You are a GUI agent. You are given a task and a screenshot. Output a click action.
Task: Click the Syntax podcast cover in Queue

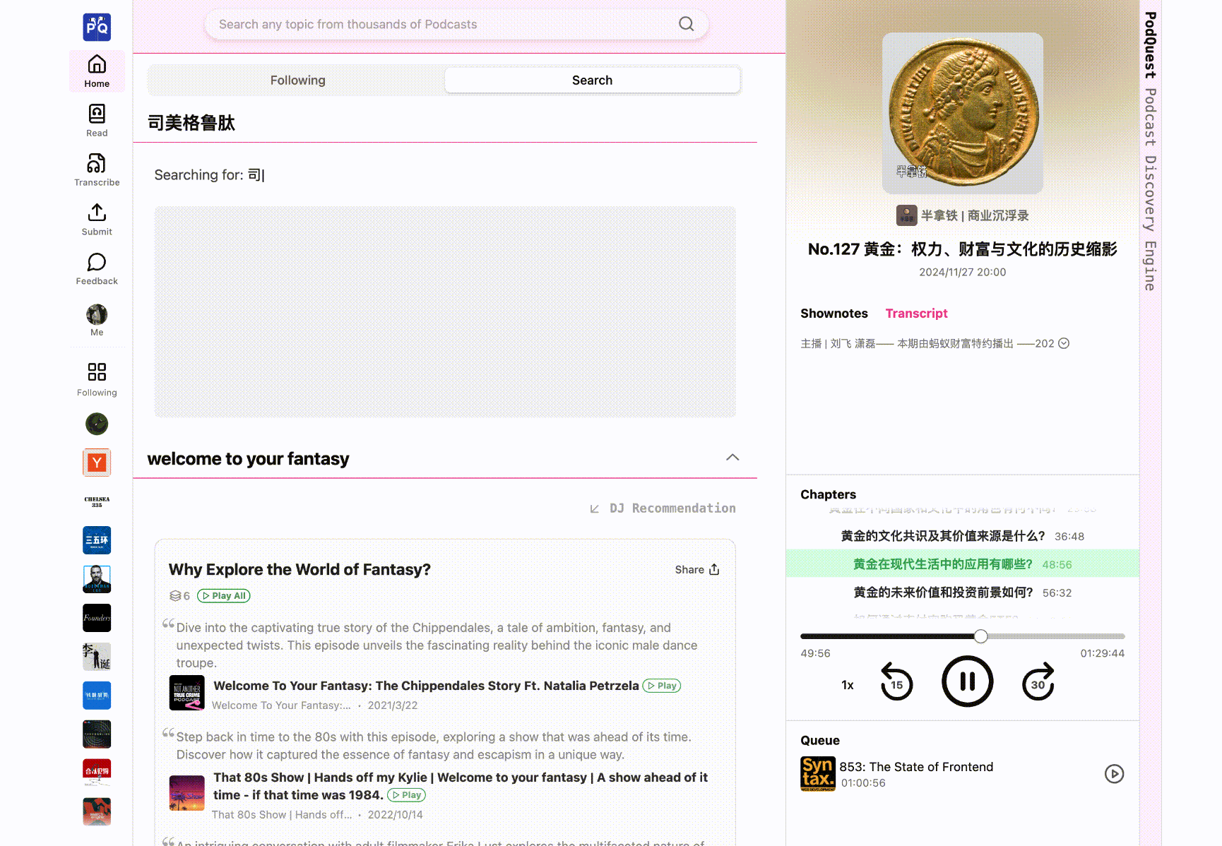tap(818, 774)
